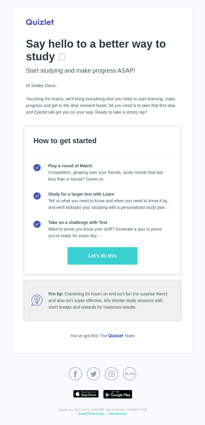The image size is (205, 425).
Task: Open the BLOG circle icon
Action: click(x=130, y=374)
